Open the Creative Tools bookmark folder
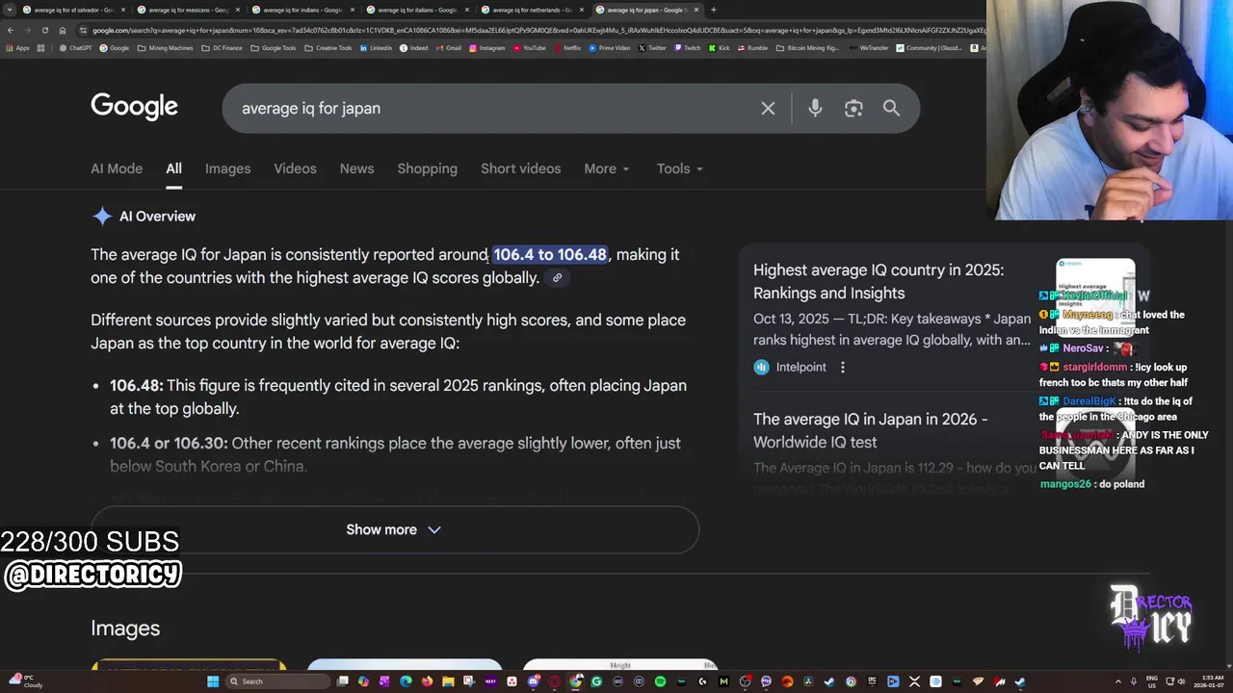This screenshot has width=1233, height=693. click(x=329, y=47)
